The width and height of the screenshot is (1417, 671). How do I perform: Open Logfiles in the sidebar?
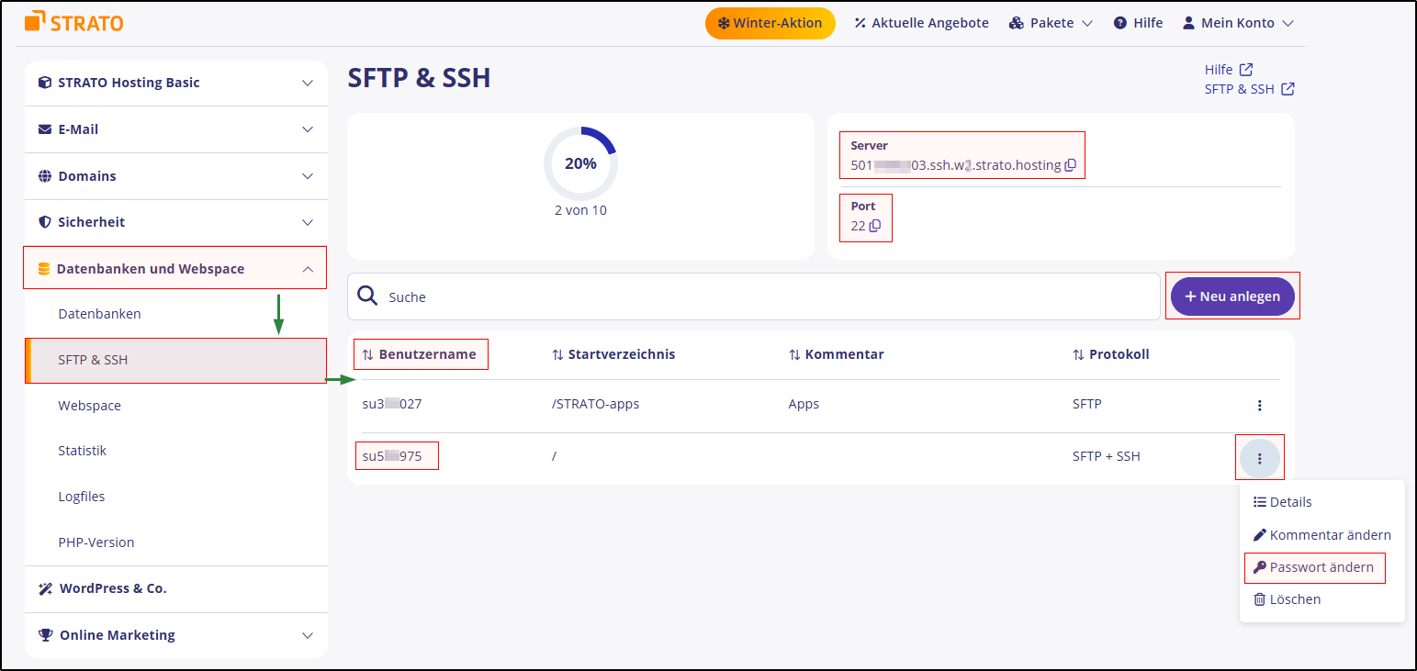point(81,497)
